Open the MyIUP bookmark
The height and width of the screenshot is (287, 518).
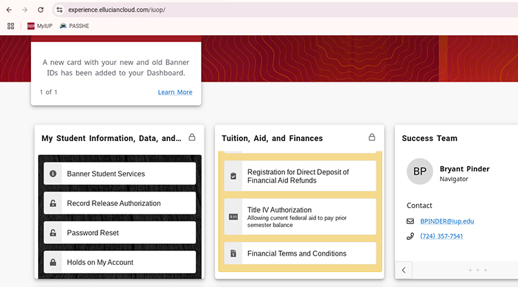39,26
